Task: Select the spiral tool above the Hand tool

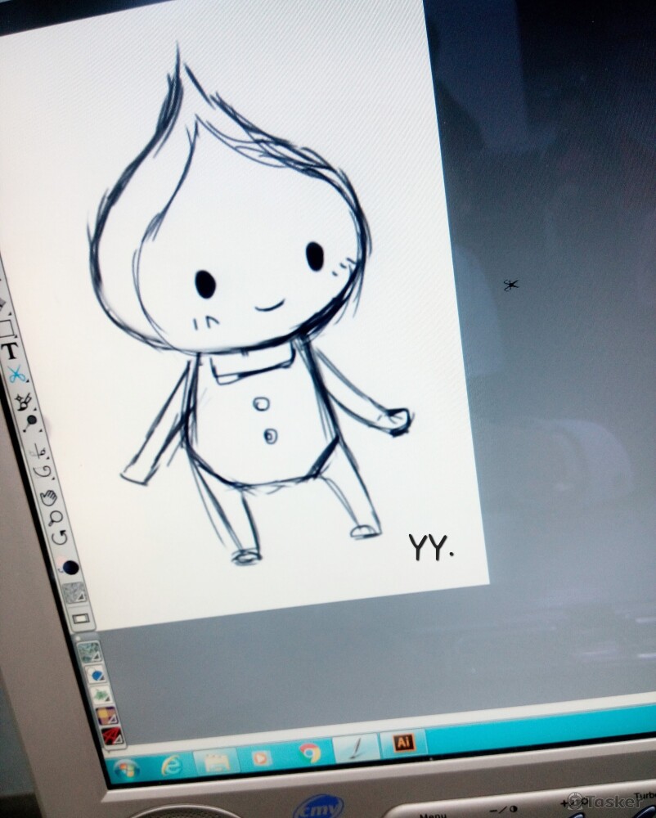Action: pyautogui.click(x=43, y=472)
